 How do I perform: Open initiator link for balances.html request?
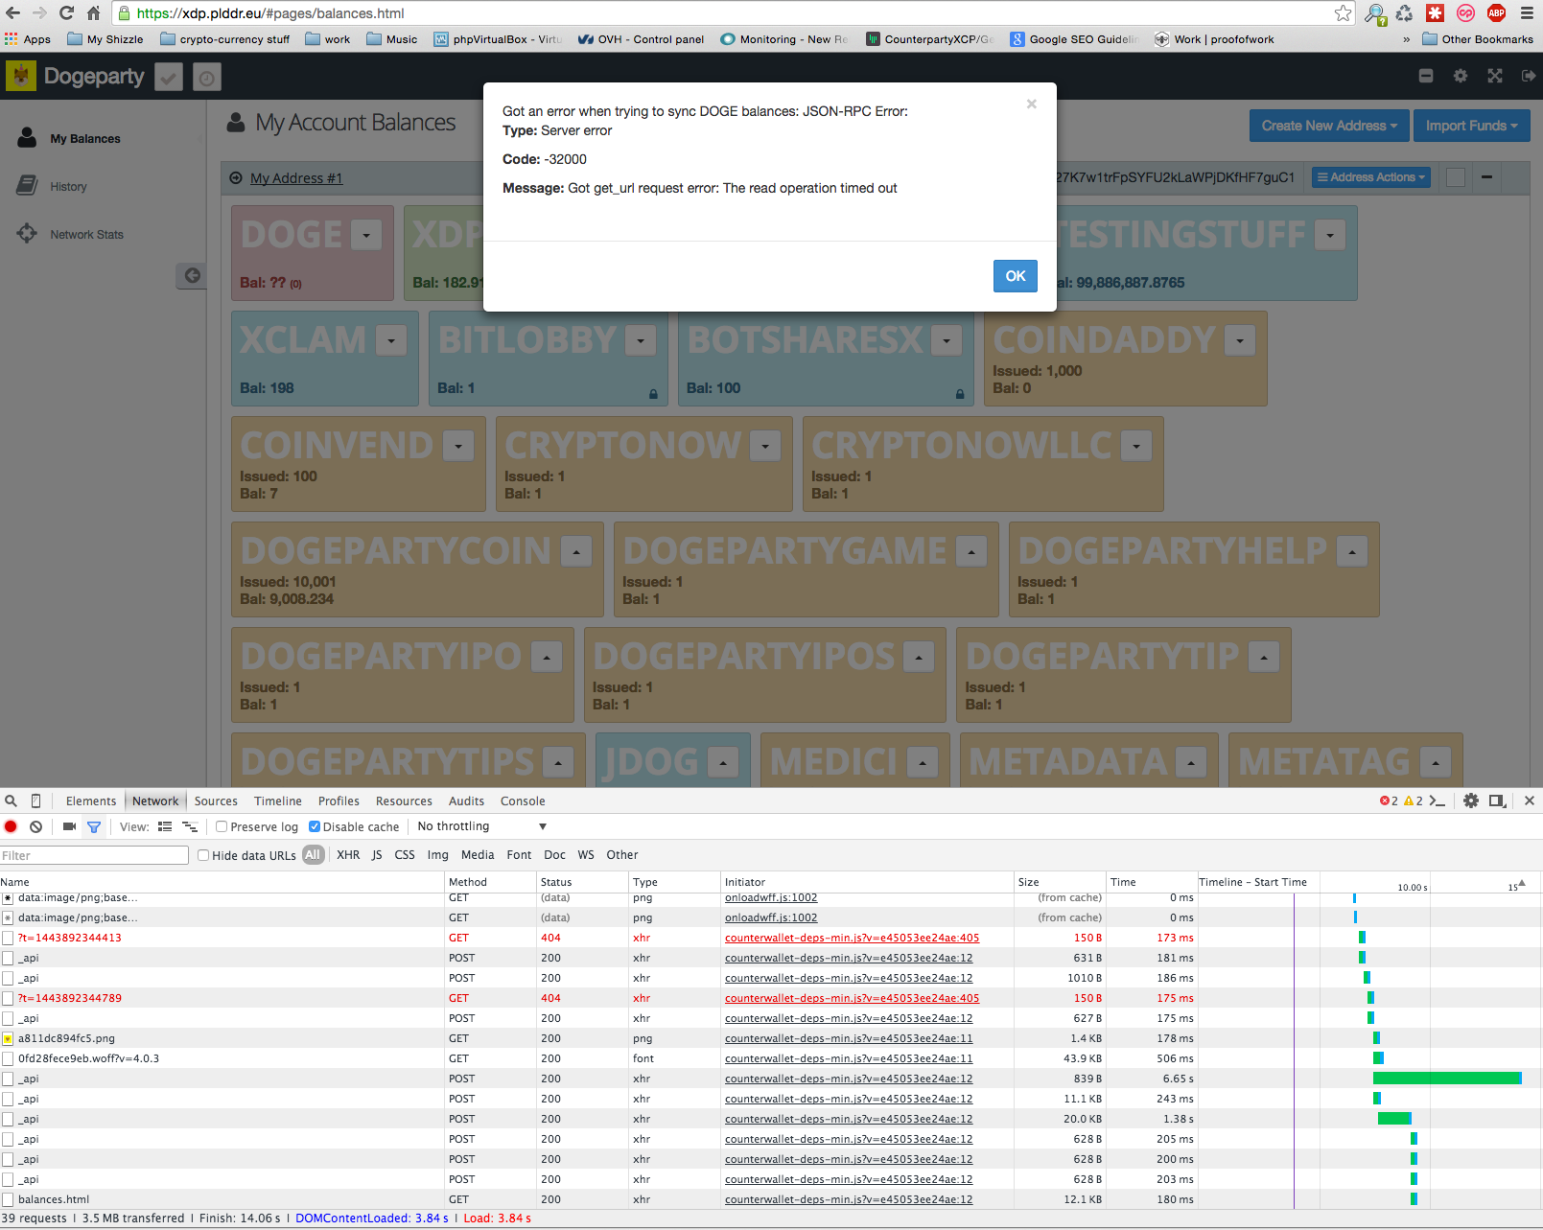(849, 1199)
